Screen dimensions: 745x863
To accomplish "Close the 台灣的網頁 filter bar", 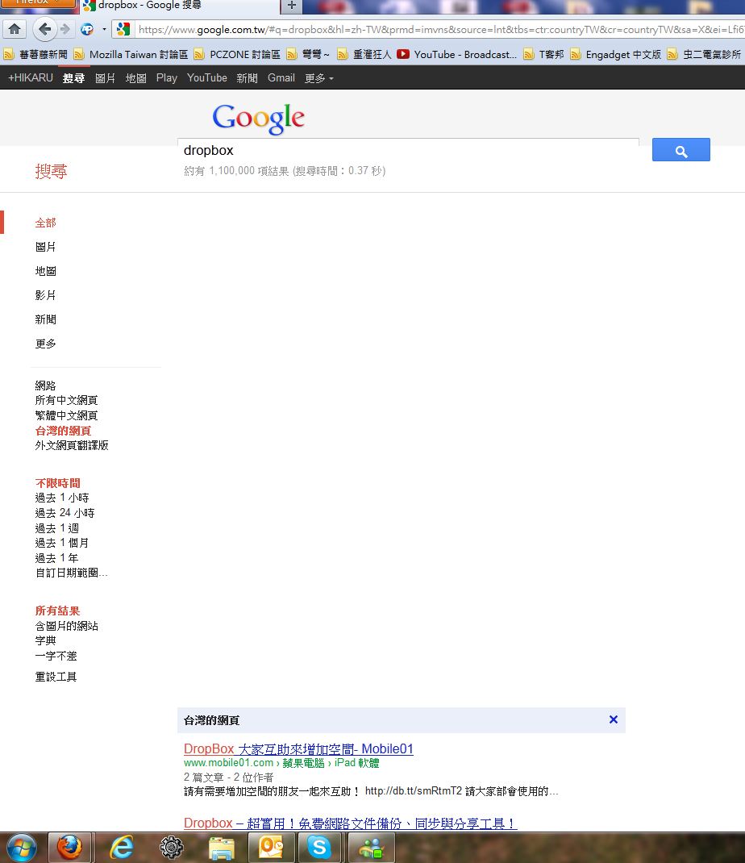I will pyautogui.click(x=613, y=719).
